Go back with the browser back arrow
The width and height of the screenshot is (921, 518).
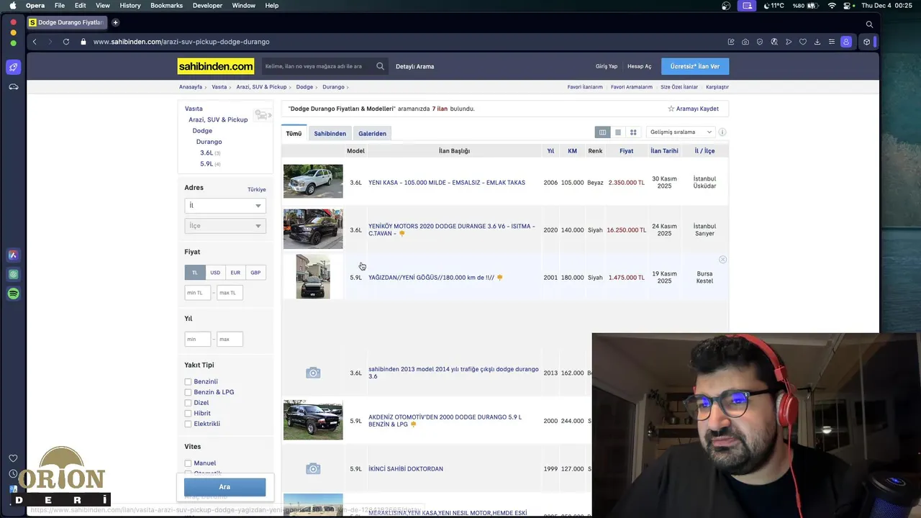(x=35, y=42)
